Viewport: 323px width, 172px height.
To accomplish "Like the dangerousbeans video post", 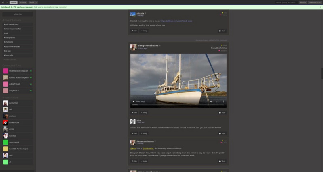I will [x=134, y=112].
